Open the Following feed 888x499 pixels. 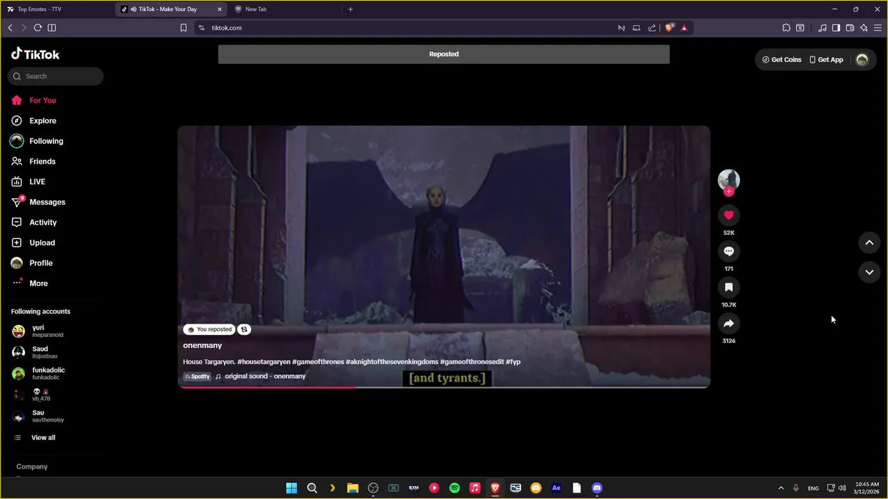pyautogui.click(x=46, y=141)
